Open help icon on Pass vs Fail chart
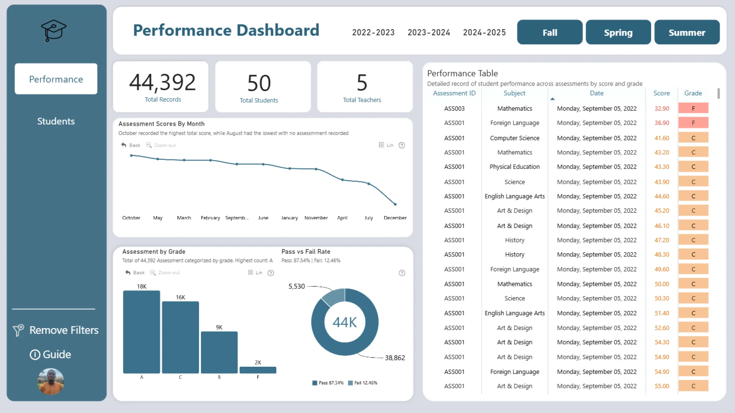The width and height of the screenshot is (735, 413). [x=402, y=273]
